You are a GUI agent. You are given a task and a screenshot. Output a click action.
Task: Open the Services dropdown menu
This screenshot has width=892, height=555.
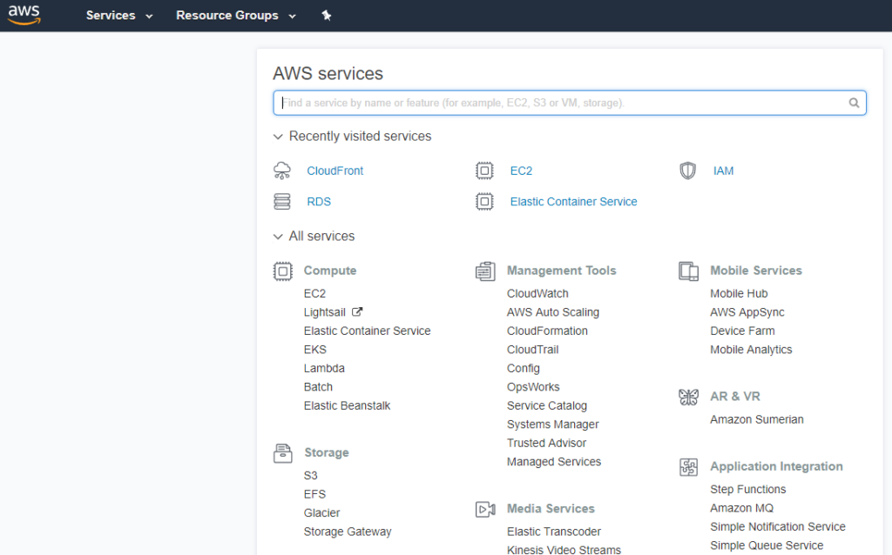[118, 16]
